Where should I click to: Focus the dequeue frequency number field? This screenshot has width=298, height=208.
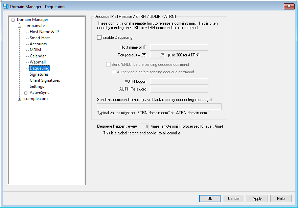point(144,127)
